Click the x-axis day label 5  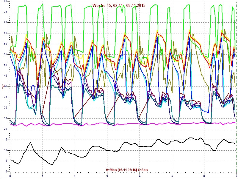[x=172, y=176]
